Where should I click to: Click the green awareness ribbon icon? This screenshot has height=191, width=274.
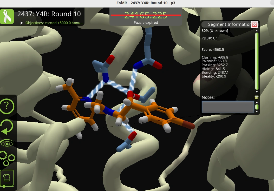click(x=7, y=16)
